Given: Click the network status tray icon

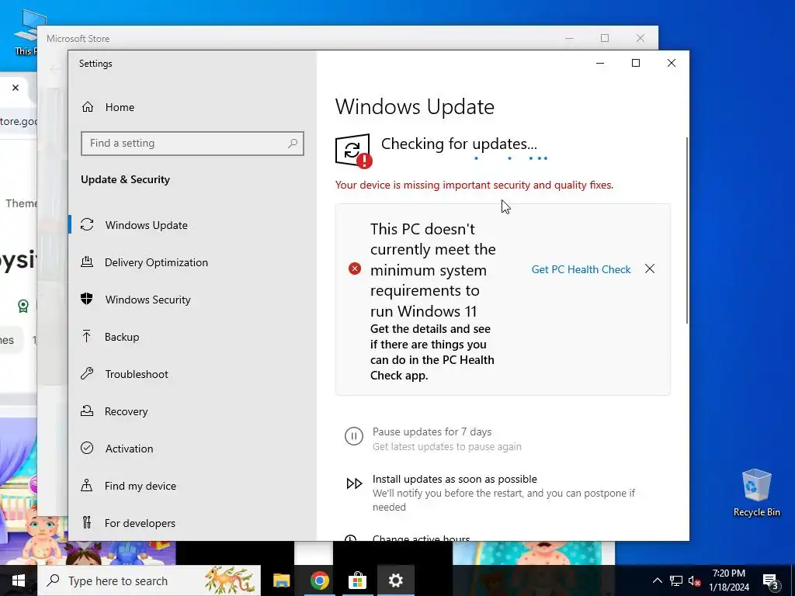Looking at the screenshot, I should click(676, 580).
